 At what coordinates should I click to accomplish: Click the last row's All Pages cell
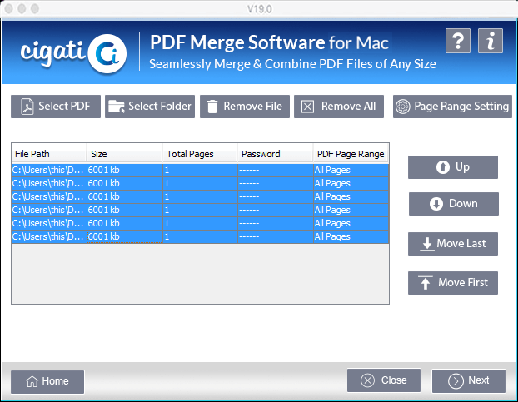351,236
